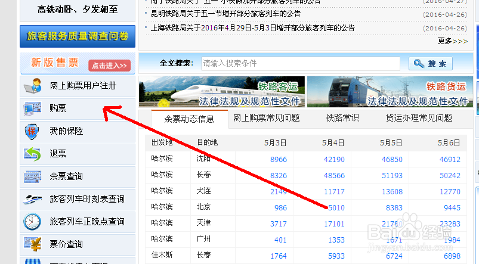Image resolution: width=479 pixels, height=264 pixels.
Task: Click 51193 ticket count
Action: coord(392,175)
